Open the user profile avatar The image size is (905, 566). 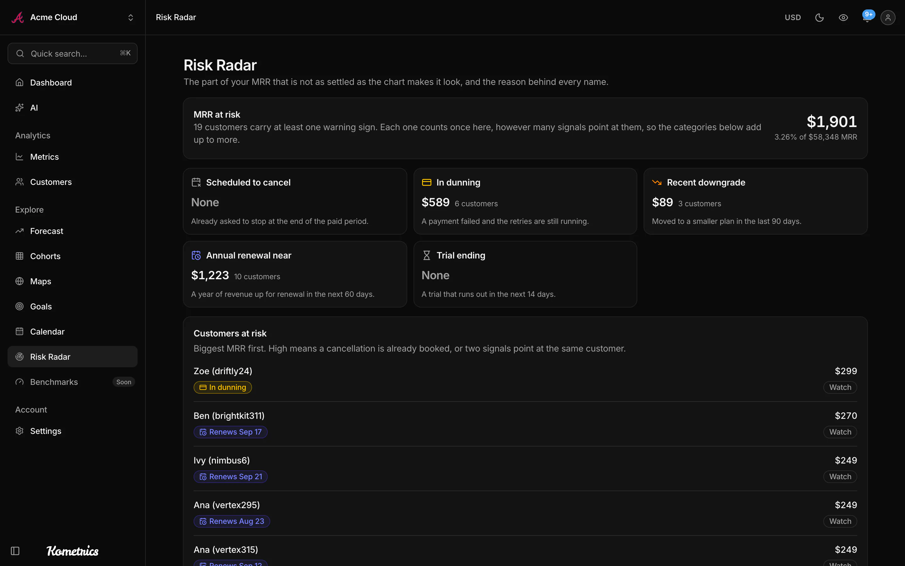[888, 18]
